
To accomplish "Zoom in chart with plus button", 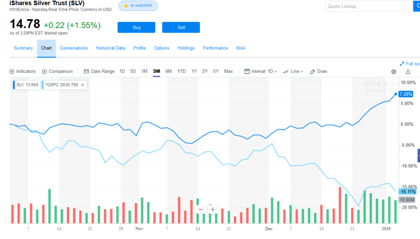I will coord(212,210).
